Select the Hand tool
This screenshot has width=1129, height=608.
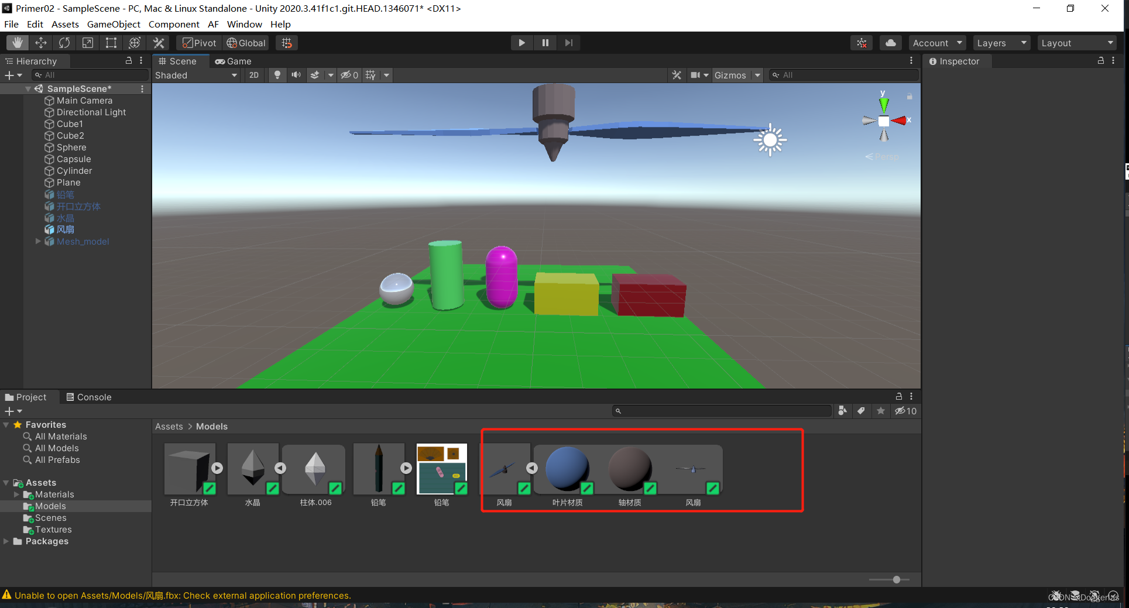[18, 43]
